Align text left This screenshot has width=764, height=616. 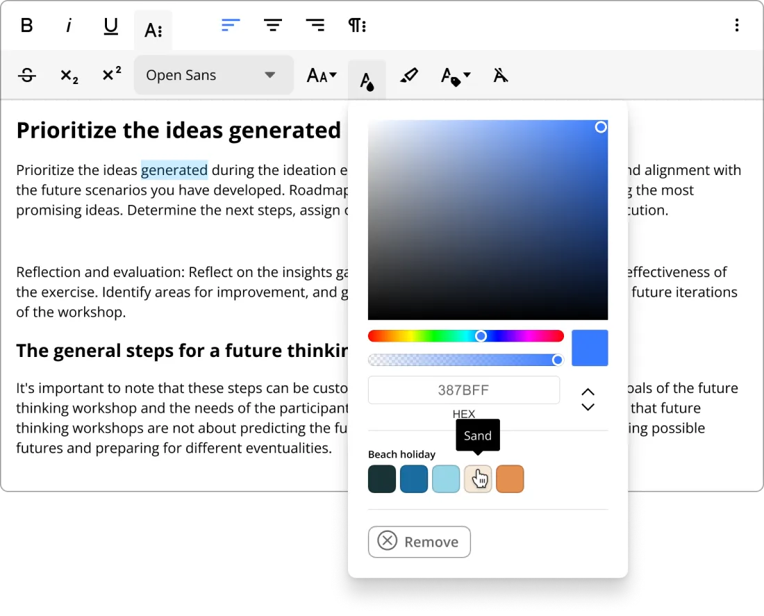point(231,25)
